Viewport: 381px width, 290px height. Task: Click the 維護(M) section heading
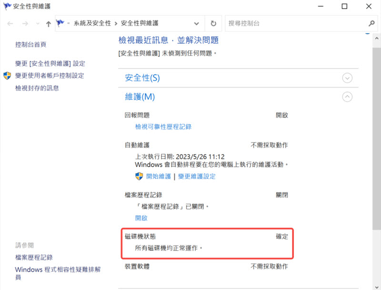point(140,97)
